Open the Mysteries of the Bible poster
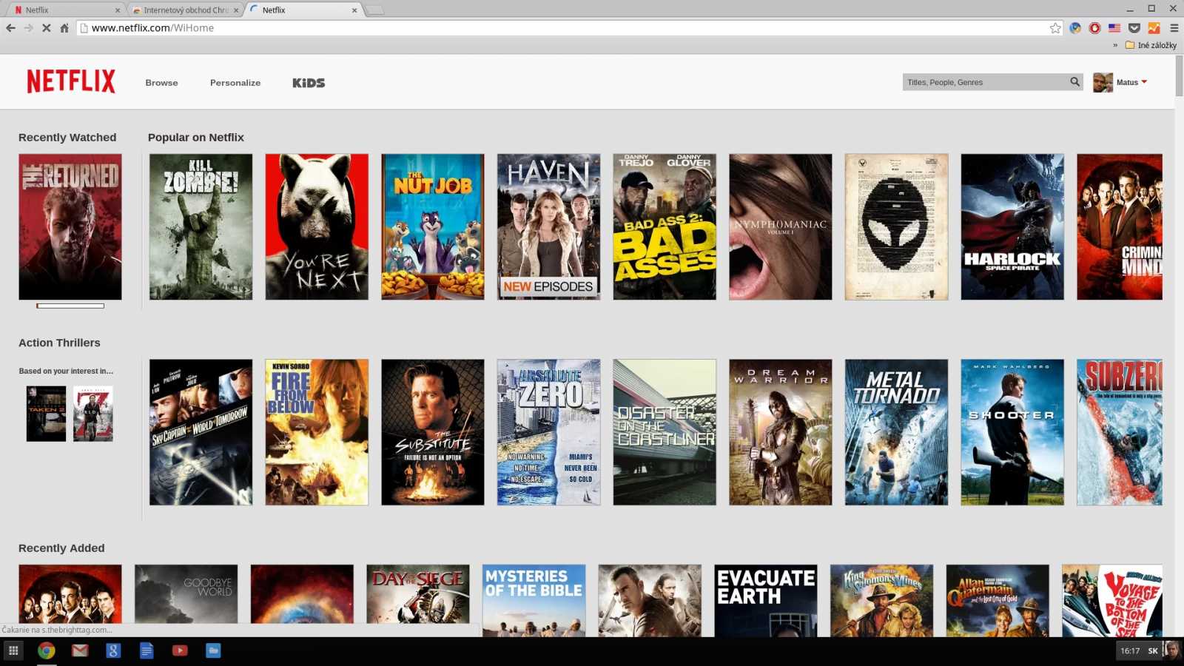This screenshot has width=1184, height=666. [x=534, y=600]
